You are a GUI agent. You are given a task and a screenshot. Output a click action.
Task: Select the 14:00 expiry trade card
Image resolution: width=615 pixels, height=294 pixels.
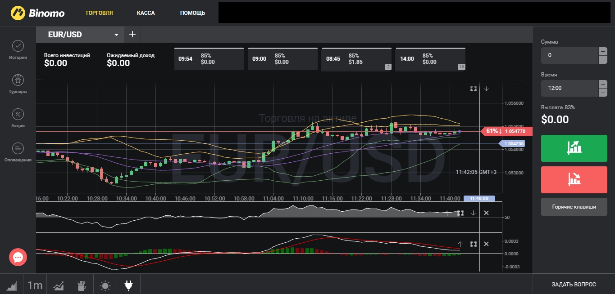click(430, 59)
